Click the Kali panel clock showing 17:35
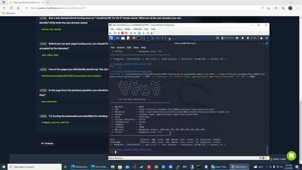 (x=253, y=38)
